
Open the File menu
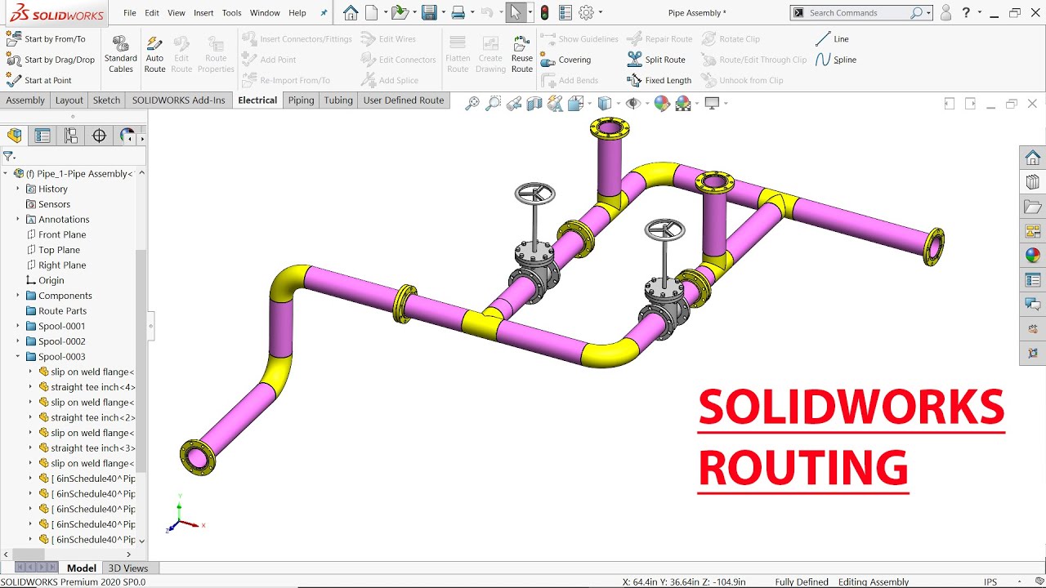[130, 13]
